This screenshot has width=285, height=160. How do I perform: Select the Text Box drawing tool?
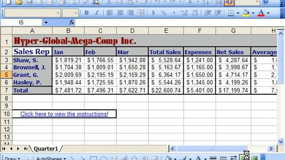[114, 158]
